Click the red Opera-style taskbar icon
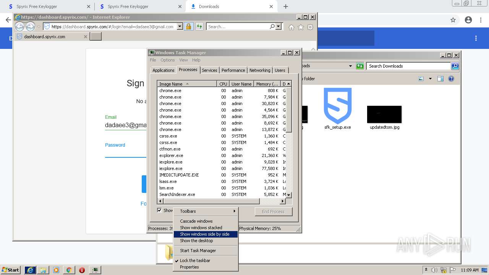 [82, 270]
